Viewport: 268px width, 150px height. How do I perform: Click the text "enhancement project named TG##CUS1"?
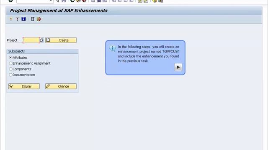[149, 52]
